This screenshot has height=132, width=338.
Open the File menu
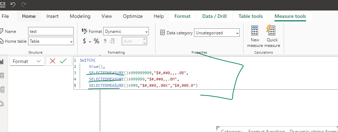[x=5, y=16]
